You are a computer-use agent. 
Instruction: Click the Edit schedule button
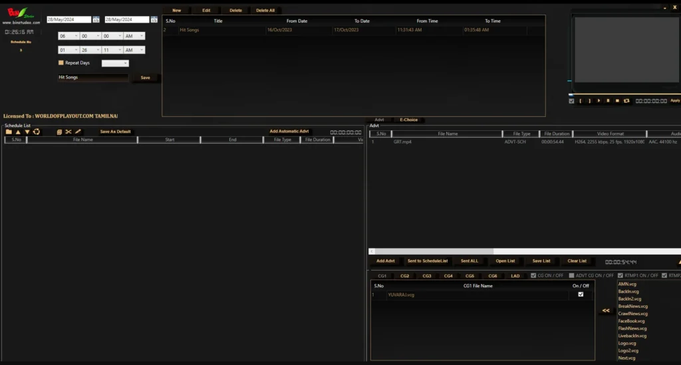[x=206, y=11]
